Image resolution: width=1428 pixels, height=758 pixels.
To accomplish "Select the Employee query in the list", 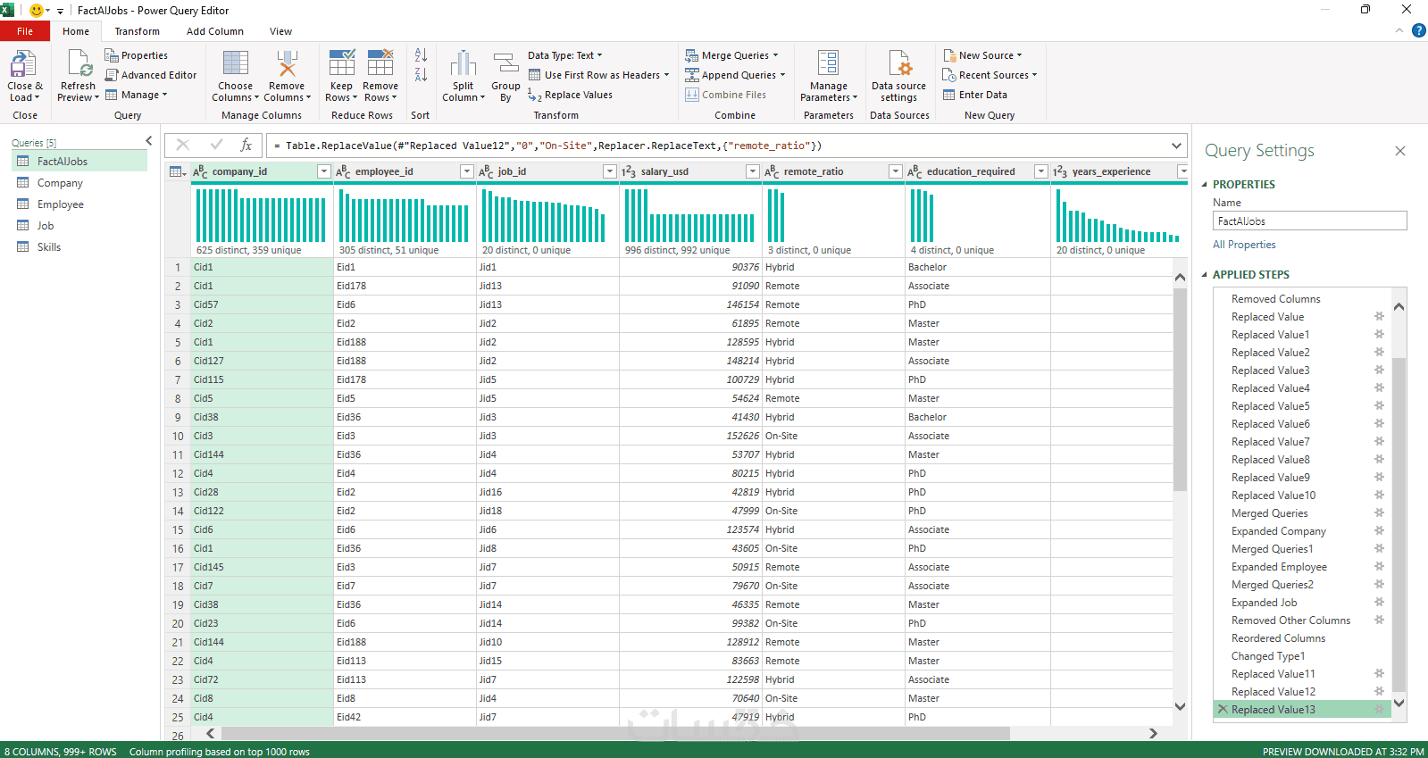I will click(x=60, y=204).
